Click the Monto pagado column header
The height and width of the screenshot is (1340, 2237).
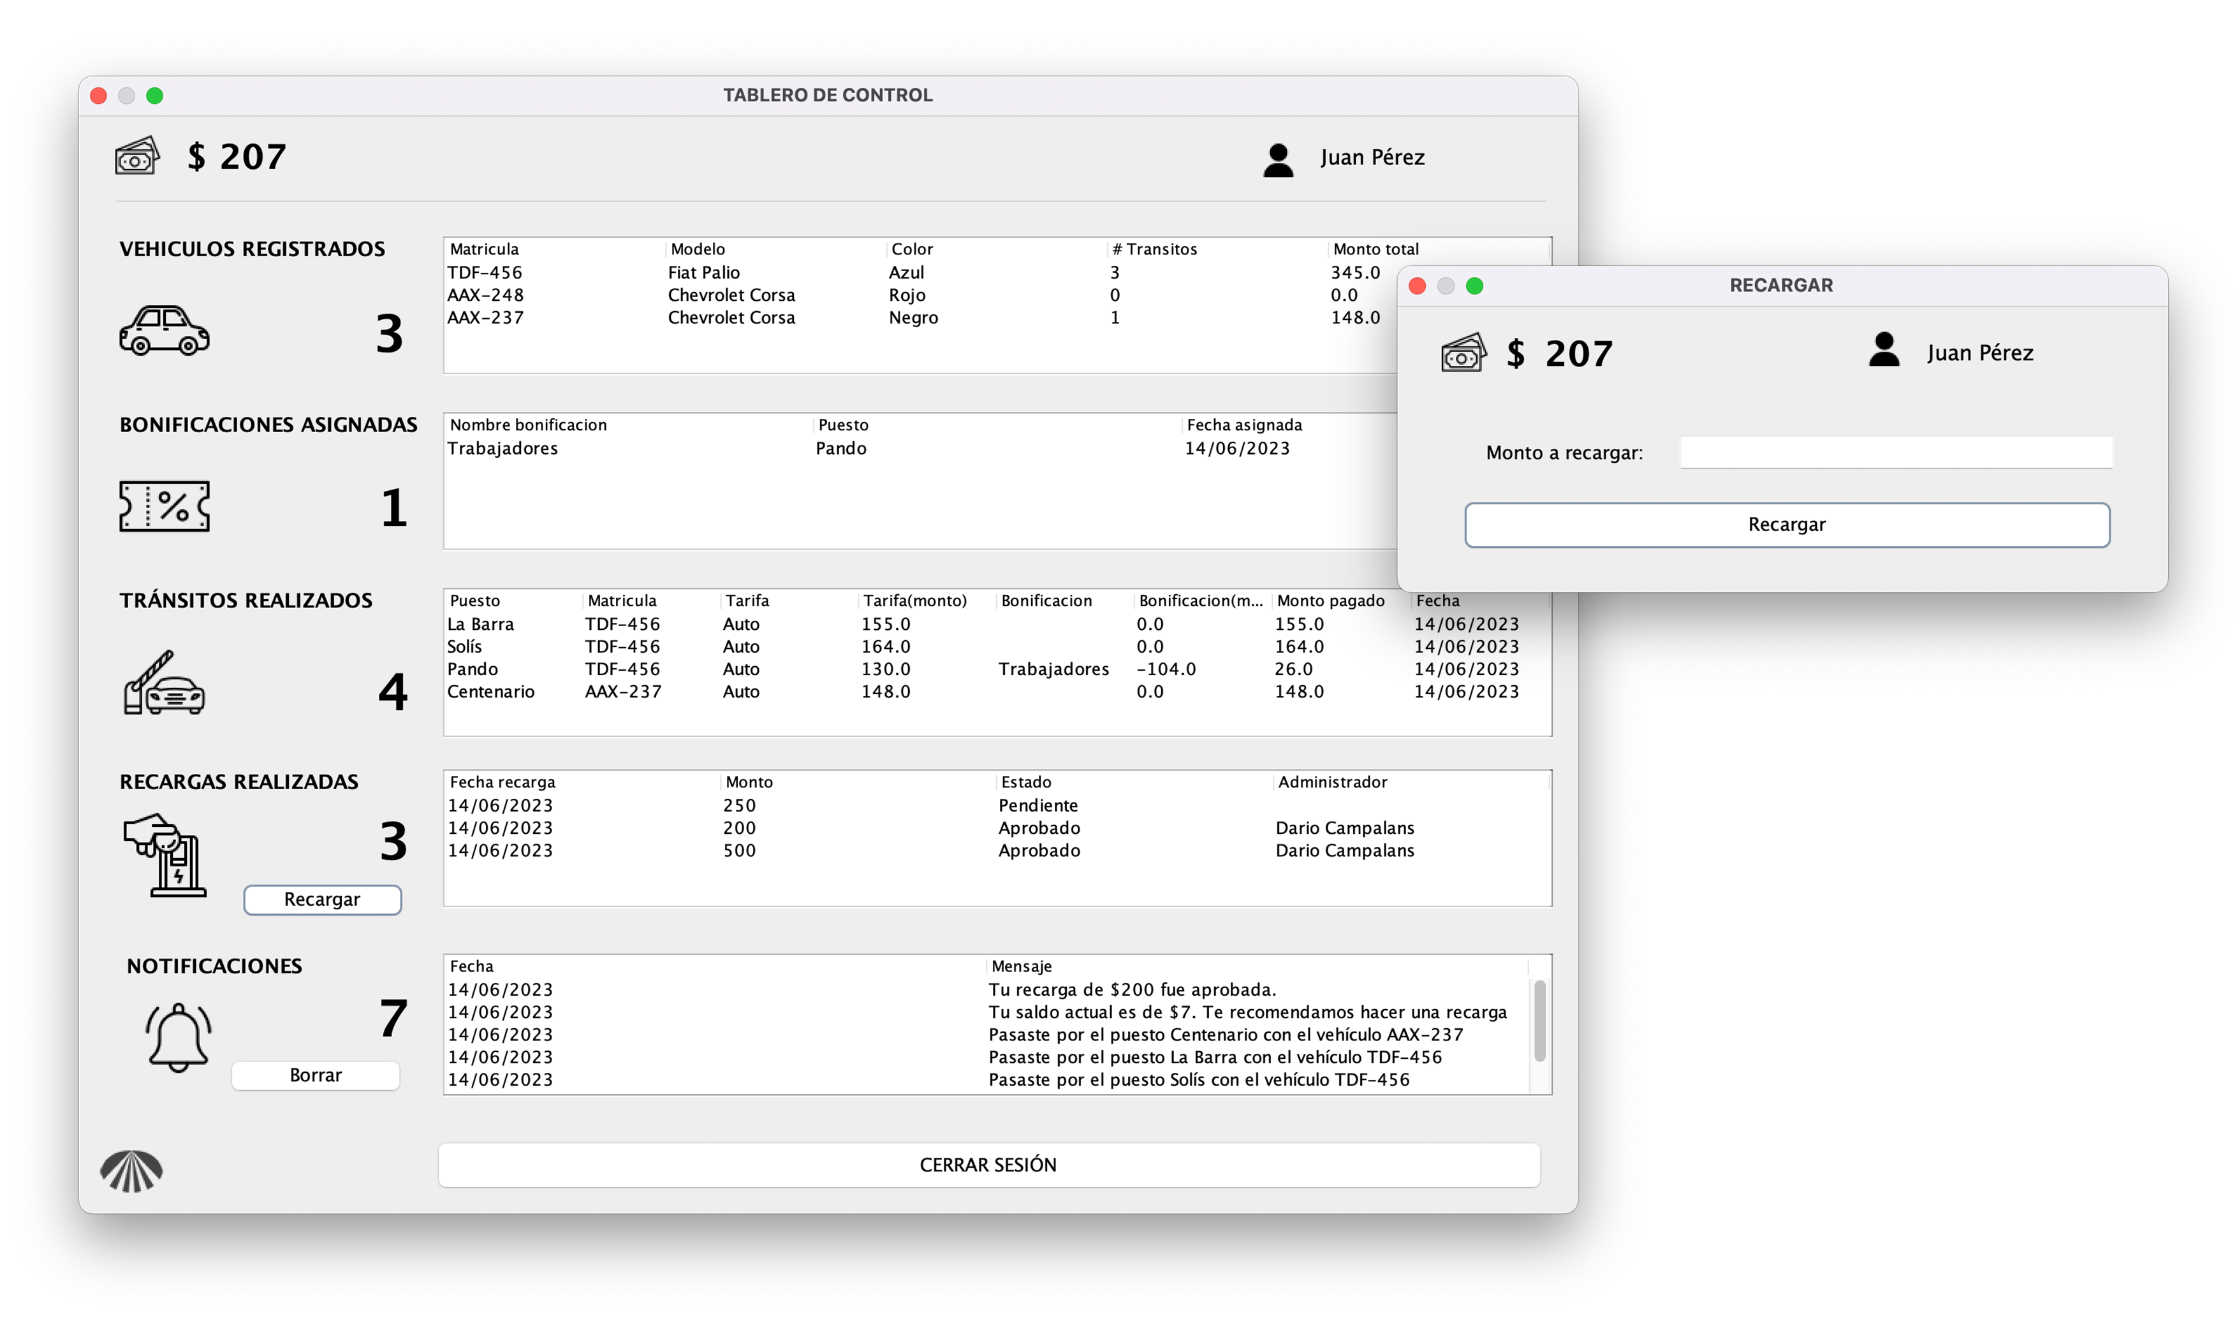click(x=1341, y=601)
